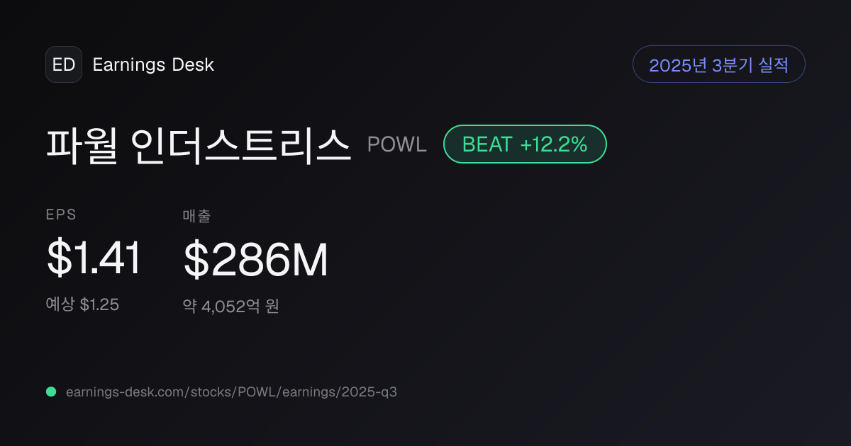Open the Earnings Desk brand name

tap(153, 65)
